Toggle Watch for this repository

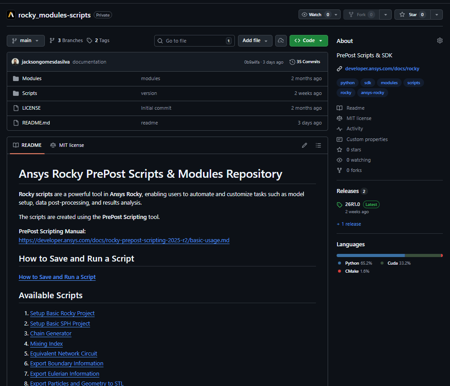click(315, 15)
